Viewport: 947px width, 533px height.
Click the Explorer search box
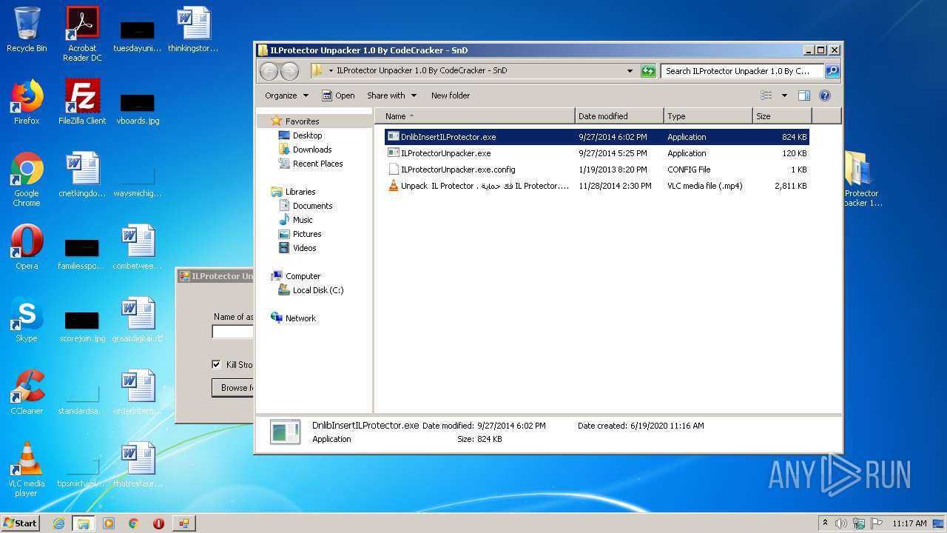(742, 71)
